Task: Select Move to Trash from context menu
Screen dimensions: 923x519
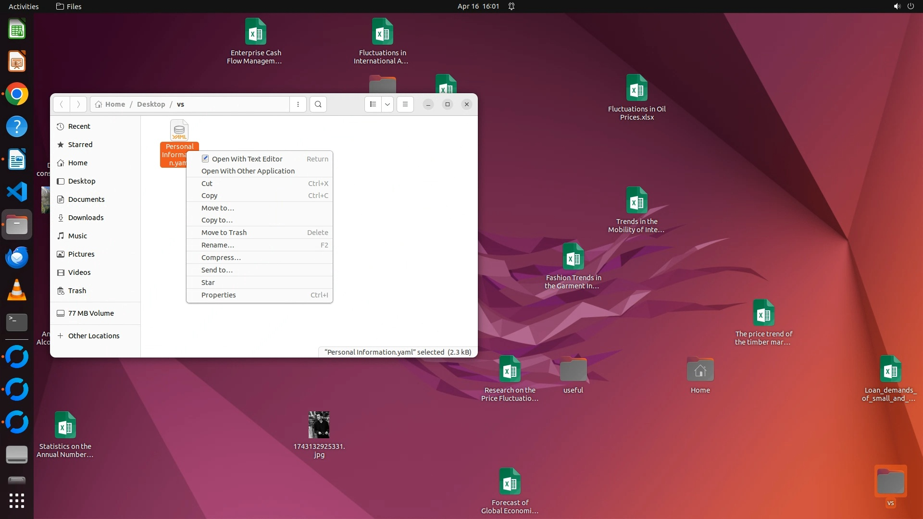Action: click(224, 233)
